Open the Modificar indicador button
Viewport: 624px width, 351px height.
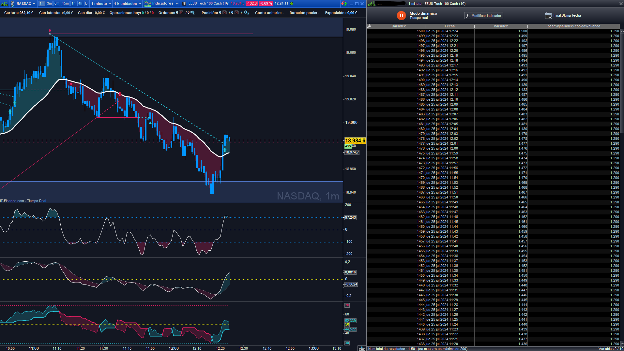point(483,16)
